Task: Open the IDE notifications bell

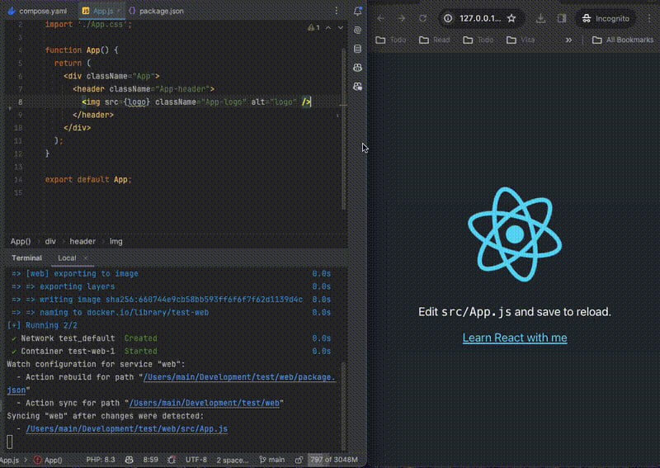Action: [x=357, y=12]
